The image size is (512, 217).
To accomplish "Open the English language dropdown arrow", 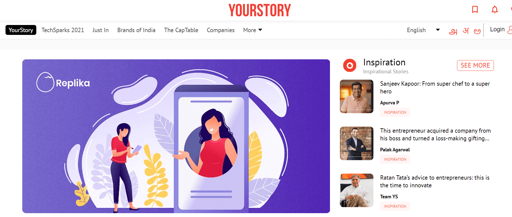I will pos(438,30).
